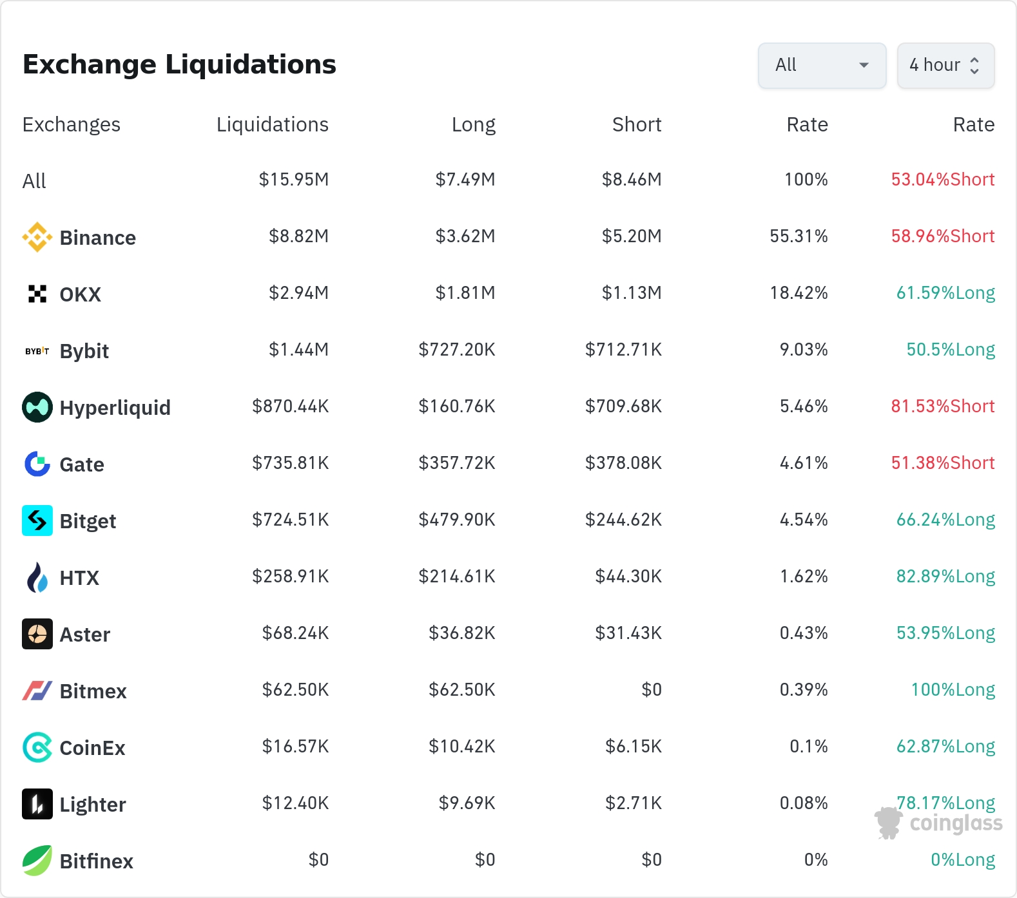Click the coinglass watermark logo
Image resolution: width=1017 pixels, height=898 pixels.
[x=938, y=823]
